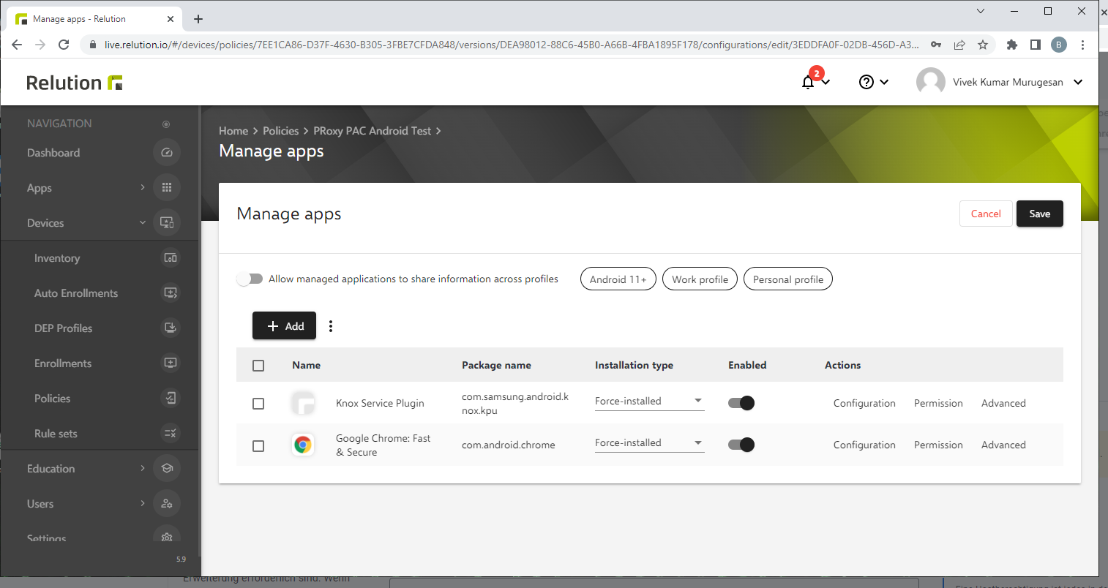Open installation type dropdown for Knox Service Plugin
This screenshot has height=588, width=1108.
click(x=649, y=402)
